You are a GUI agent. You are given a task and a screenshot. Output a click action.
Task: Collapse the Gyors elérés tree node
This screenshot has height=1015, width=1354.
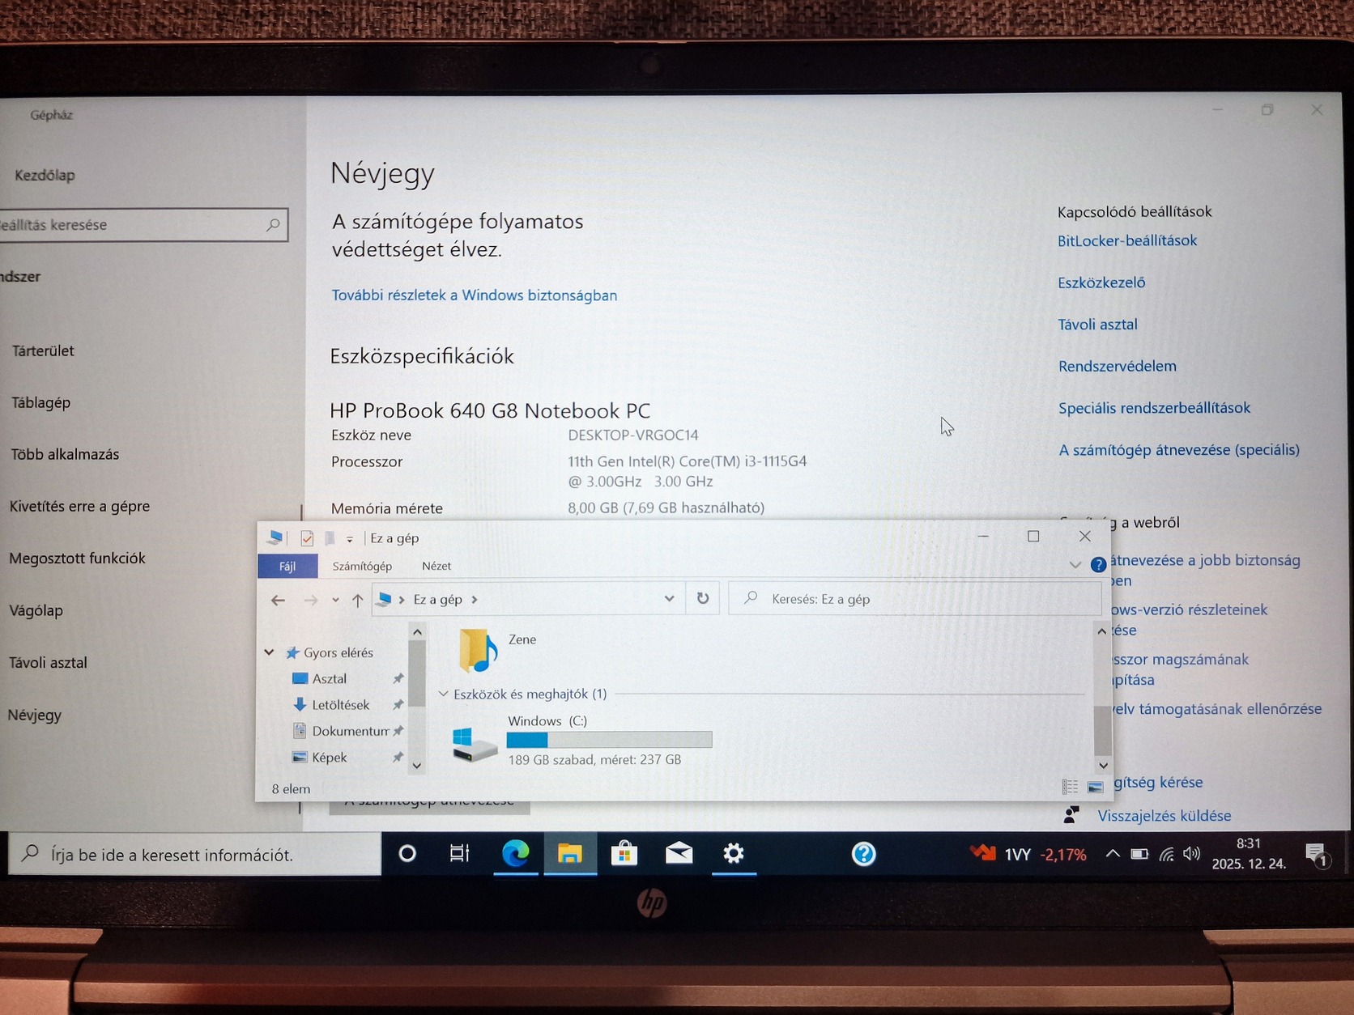[270, 652]
